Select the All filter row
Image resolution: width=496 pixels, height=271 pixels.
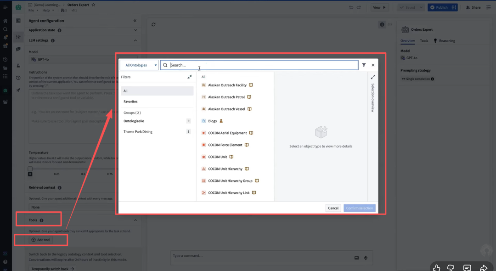point(157,91)
